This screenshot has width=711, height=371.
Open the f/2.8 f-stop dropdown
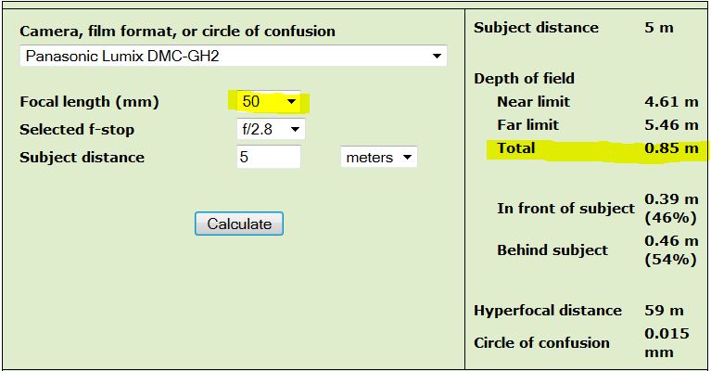click(x=271, y=129)
